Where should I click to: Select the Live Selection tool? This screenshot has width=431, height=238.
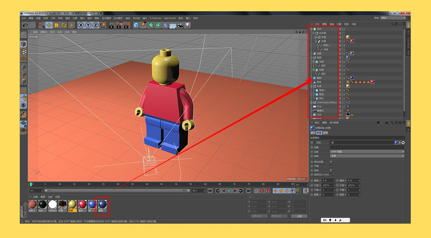tap(41, 25)
